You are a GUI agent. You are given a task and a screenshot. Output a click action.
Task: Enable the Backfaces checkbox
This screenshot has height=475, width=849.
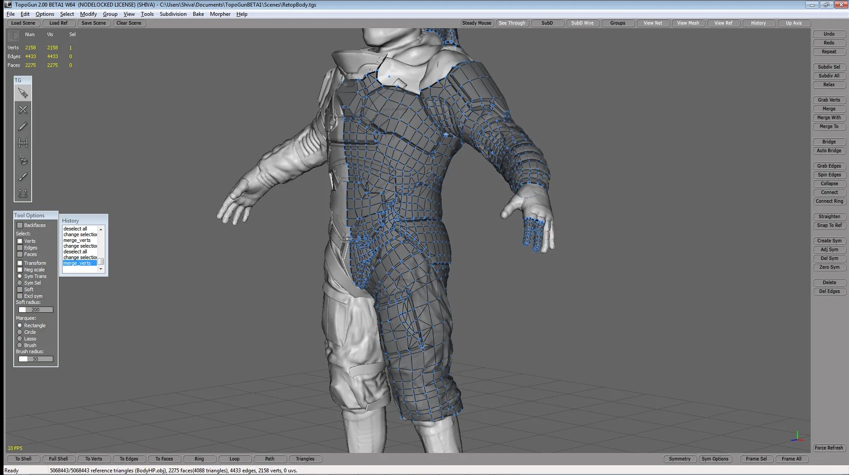coord(19,225)
